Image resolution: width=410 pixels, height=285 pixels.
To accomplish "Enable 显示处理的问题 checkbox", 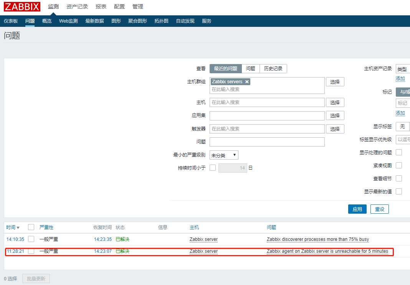I will pos(399,152).
